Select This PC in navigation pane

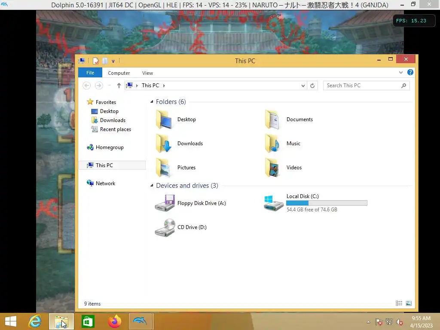[112, 165]
